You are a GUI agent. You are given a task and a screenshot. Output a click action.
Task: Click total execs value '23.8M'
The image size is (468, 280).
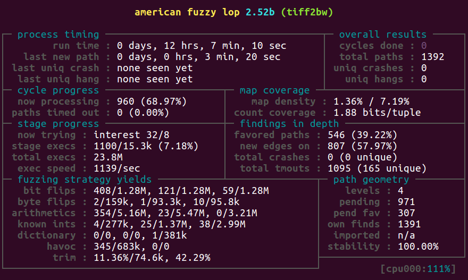[x=108, y=157]
